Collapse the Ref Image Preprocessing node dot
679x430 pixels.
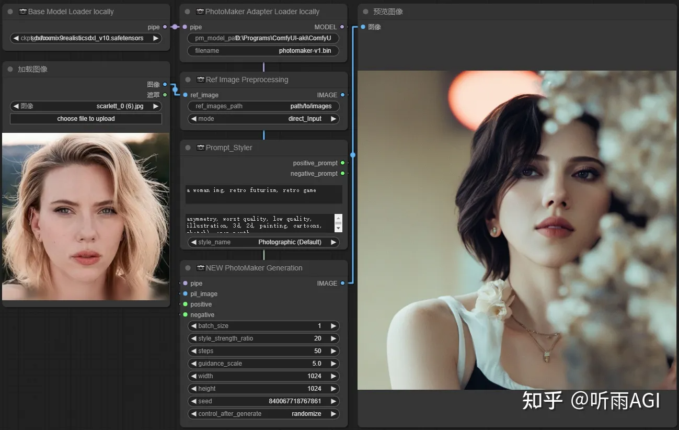click(188, 80)
